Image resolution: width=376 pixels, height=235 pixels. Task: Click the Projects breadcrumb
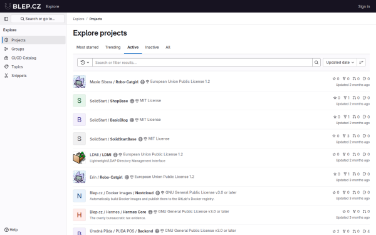(96, 19)
